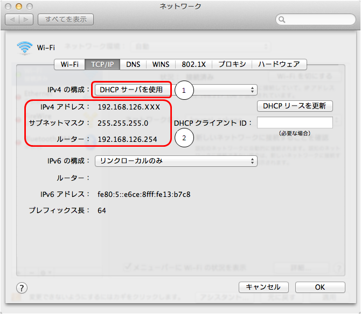Click the IPv4 address 192.168.126.XXX
The width and height of the screenshot is (361, 314).
129,107
